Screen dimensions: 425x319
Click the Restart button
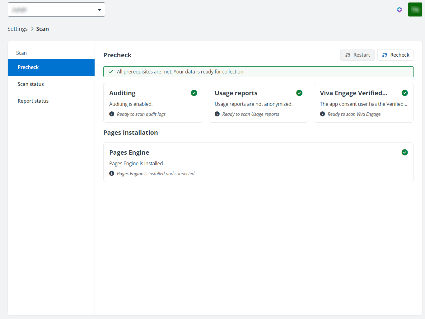click(357, 55)
